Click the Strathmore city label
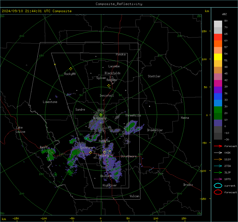The height and width of the screenshot is (222, 238). 129,156
